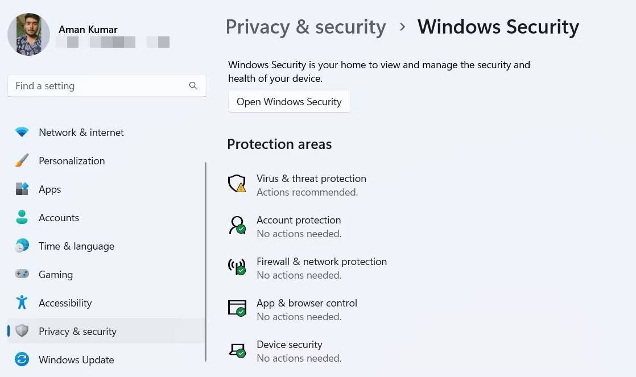Open the Apps settings section

pos(49,189)
